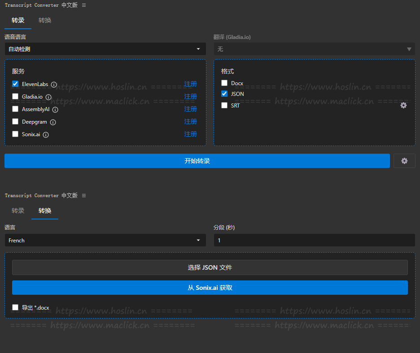Select 转录 tab in top panel
420x353 pixels.
(18, 20)
